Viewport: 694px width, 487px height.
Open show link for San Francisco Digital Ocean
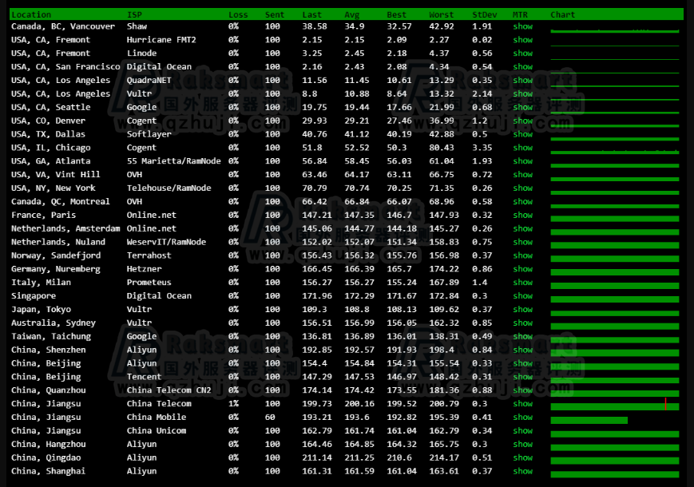[x=523, y=67]
